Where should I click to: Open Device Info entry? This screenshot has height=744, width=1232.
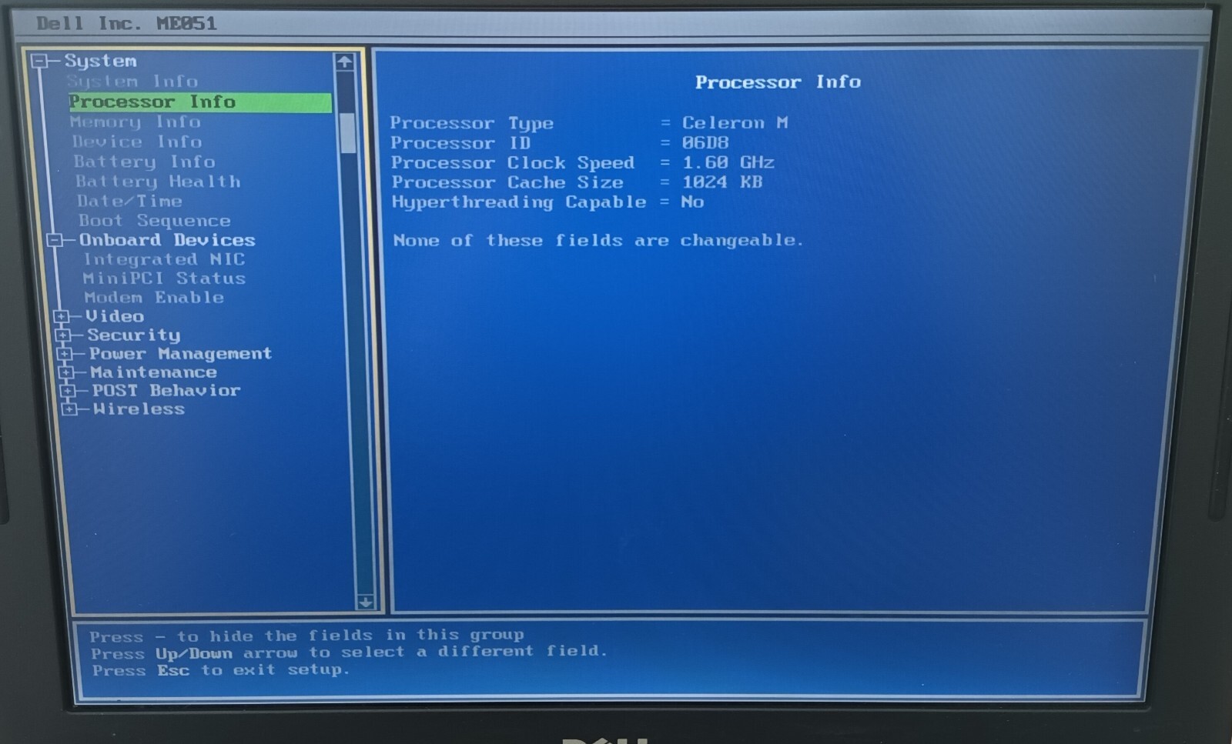[x=137, y=142]
